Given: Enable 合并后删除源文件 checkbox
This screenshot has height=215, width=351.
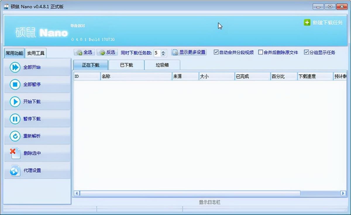Looking at the screenshot, I should pos(260,52).
